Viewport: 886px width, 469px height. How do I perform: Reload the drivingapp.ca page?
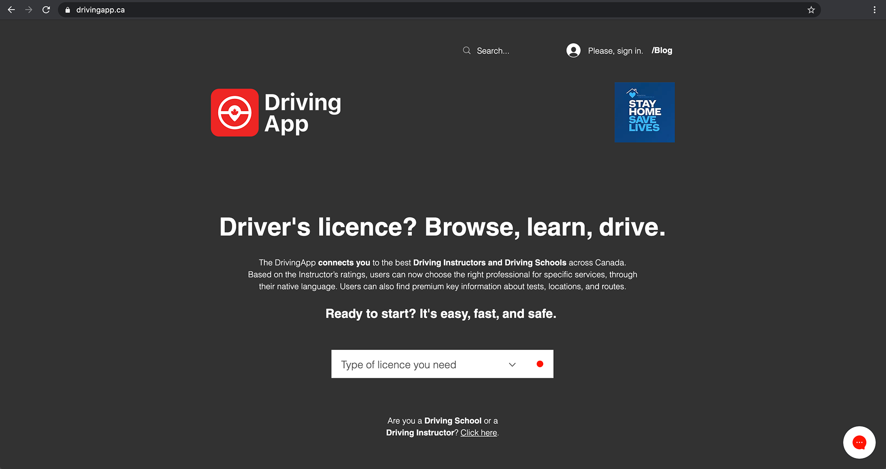tap(46, 10)
